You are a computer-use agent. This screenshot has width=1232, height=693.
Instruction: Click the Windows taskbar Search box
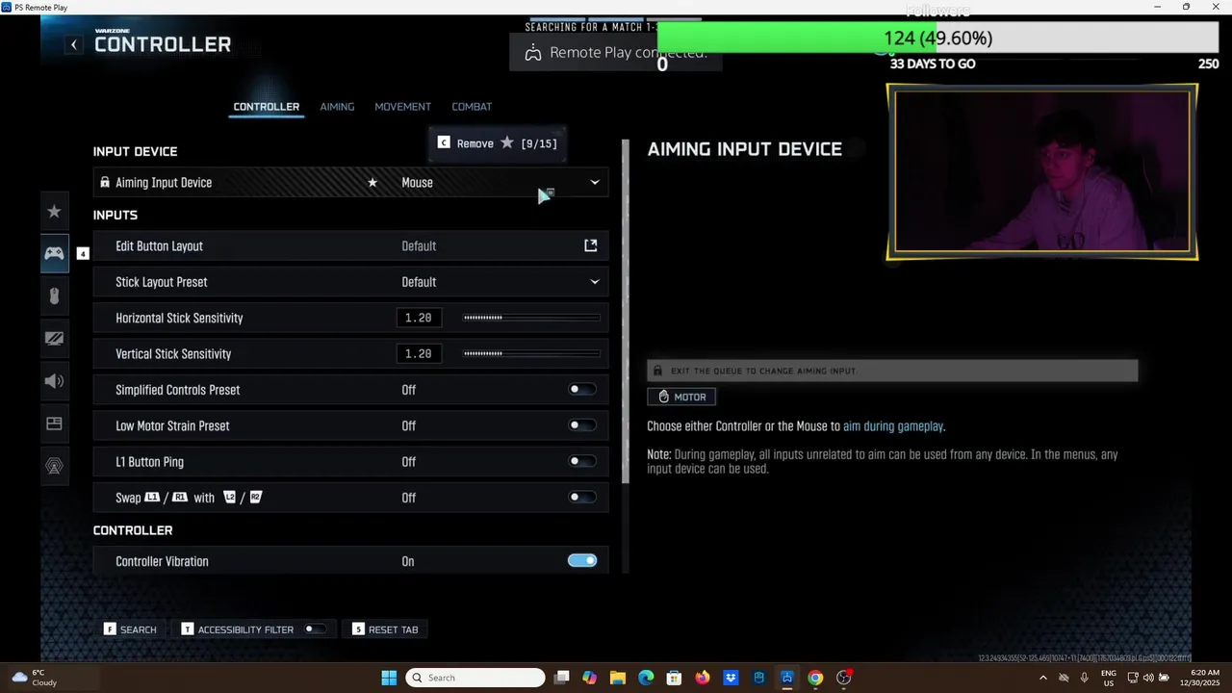point(475,678)
